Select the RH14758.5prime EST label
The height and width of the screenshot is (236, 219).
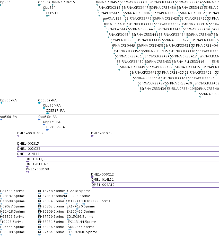coord(51,191)
